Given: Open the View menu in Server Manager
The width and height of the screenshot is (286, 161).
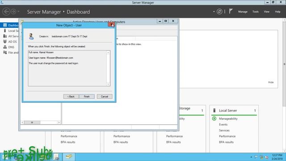Looking at the screenshot, I should click(266, 12).
